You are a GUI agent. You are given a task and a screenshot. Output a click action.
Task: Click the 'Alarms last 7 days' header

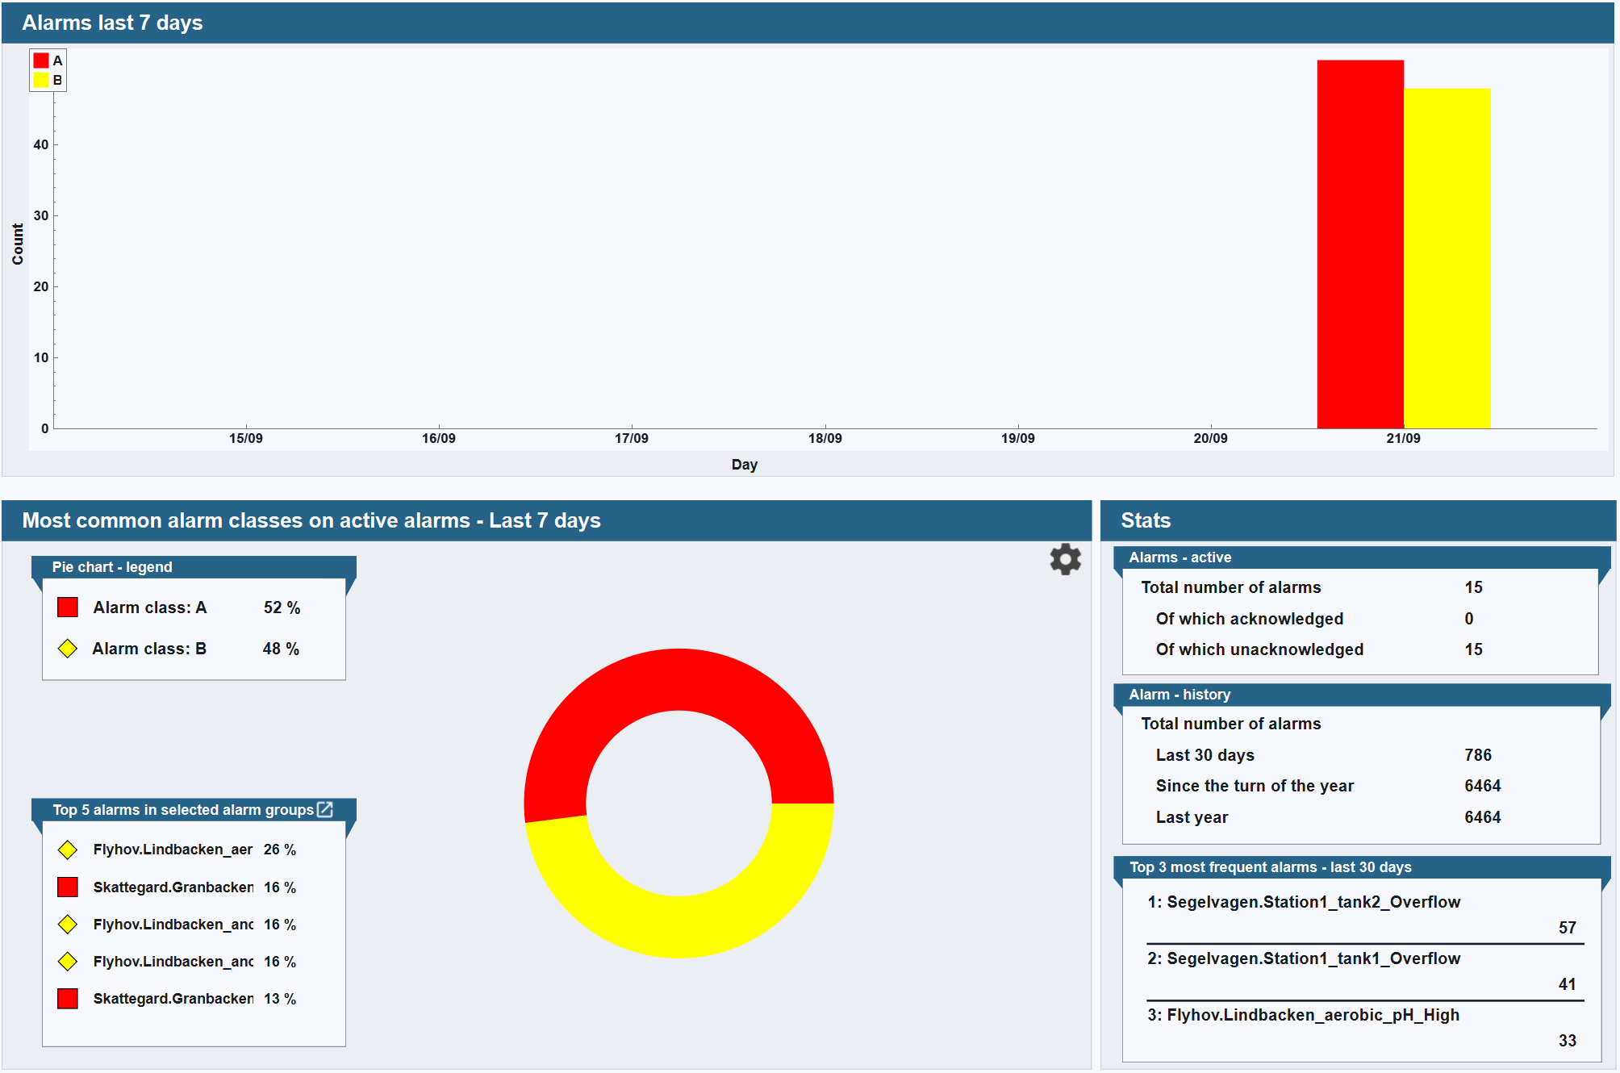point(808,23)
